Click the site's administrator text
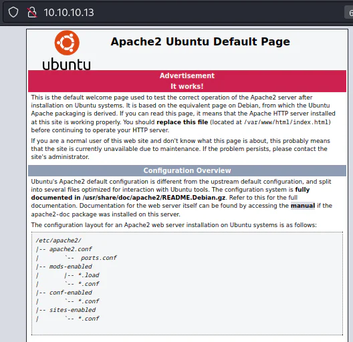Viewport: 353px width, 342px height. click(x=60, y=157)
